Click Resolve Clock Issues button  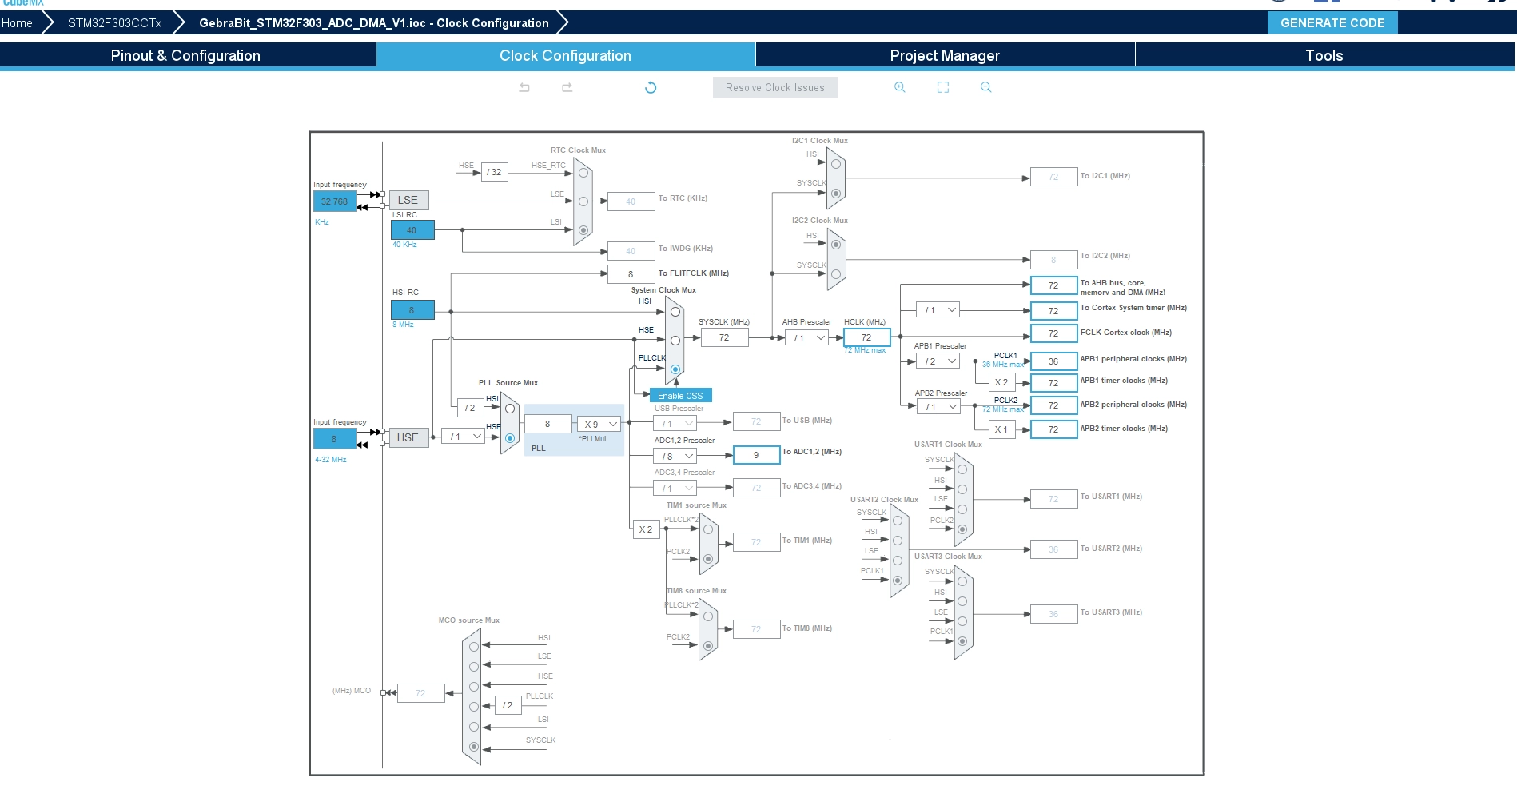click(x=775, y=87)
